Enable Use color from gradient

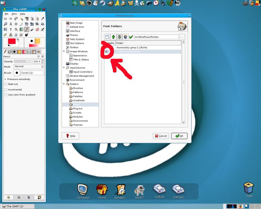point(6,95)
